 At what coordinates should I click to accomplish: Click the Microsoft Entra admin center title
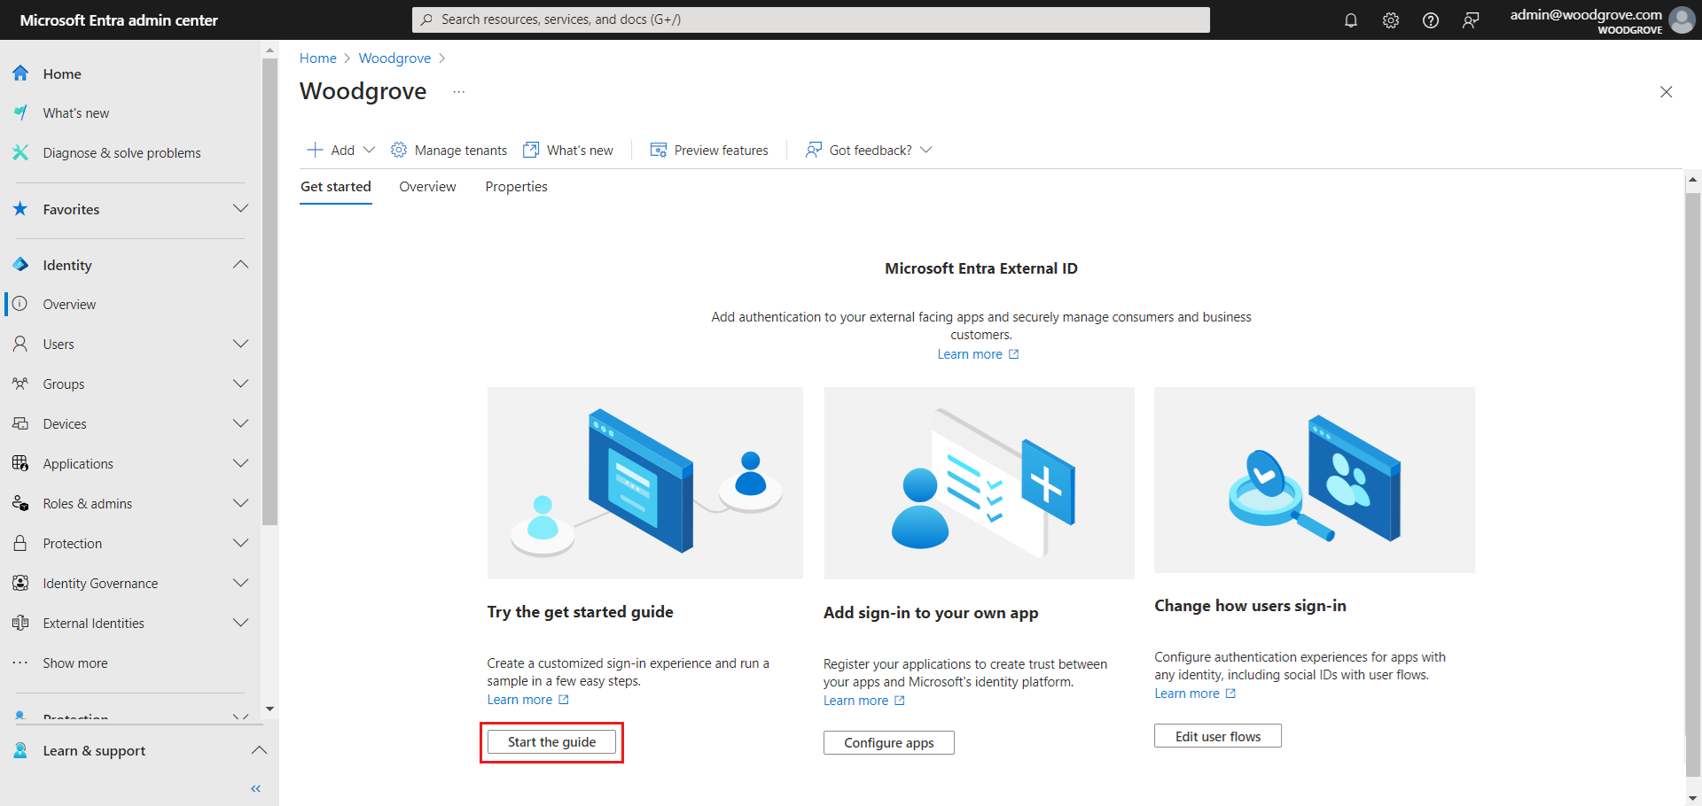click(x=119, y=19)
